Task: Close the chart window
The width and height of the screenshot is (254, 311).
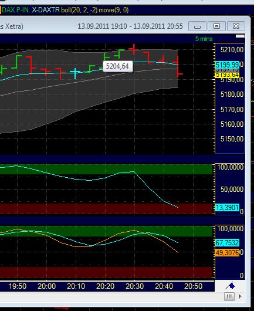Action: click(x=236, y=26)
